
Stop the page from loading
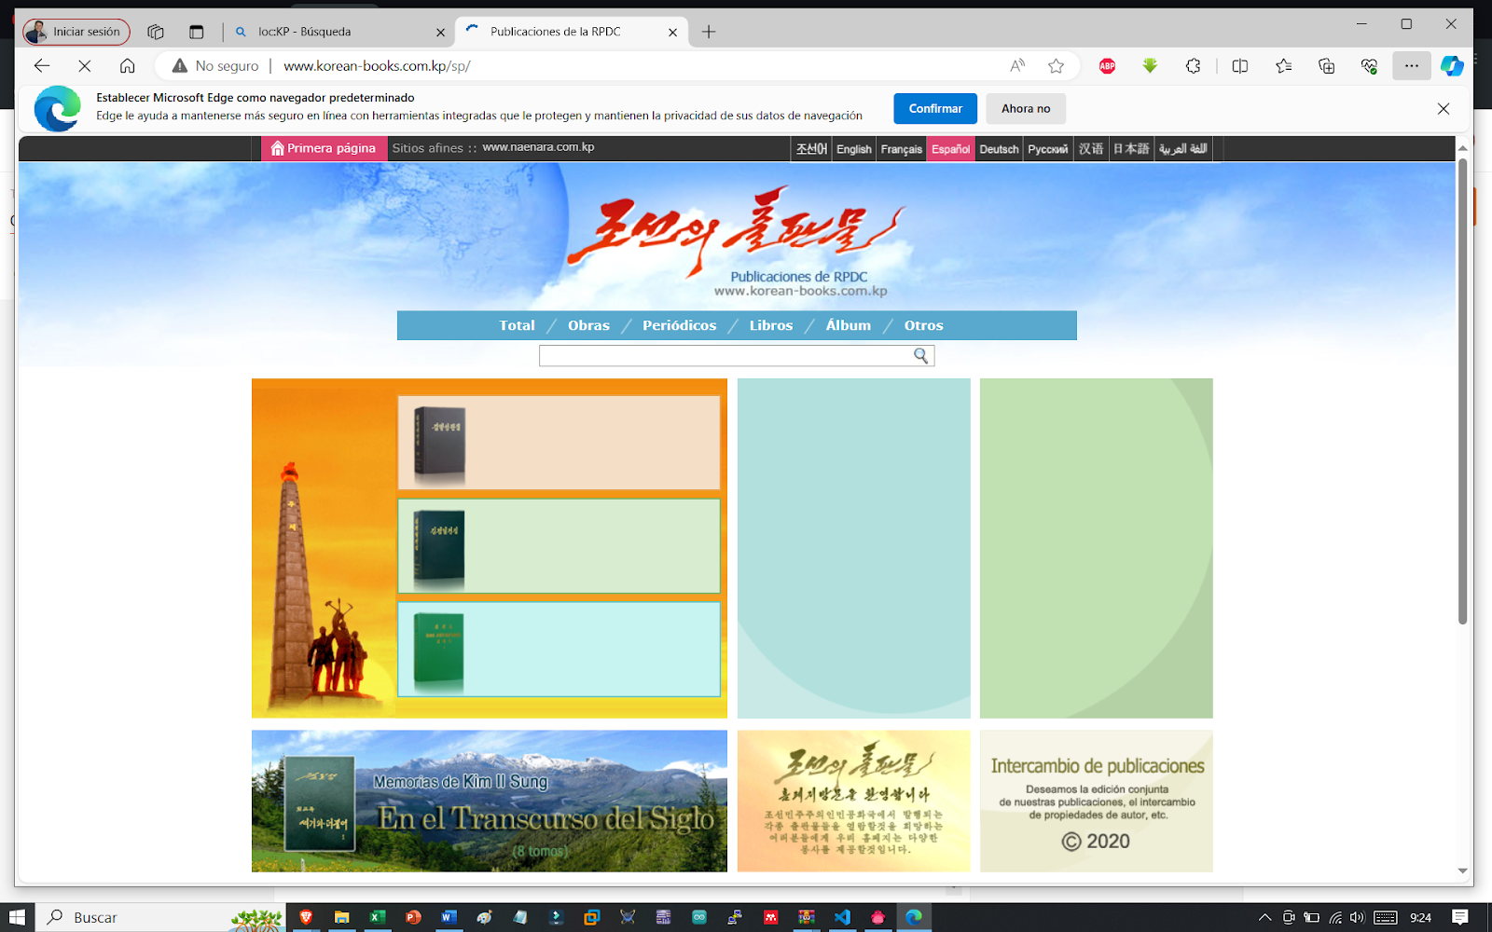85,66
